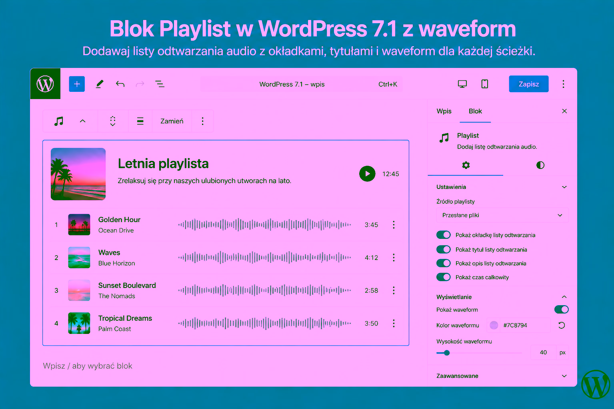Click the waveform color swatch
614x409 pixels.
494,325
